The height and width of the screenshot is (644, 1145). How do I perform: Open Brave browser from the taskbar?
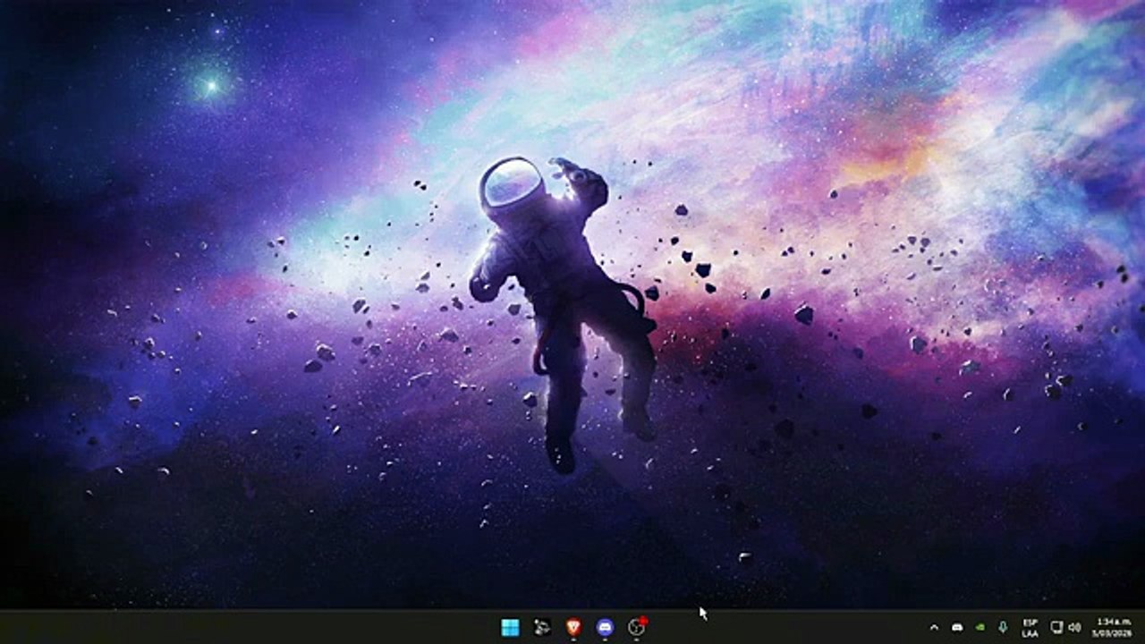(573, 627)
